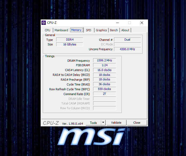The width and height of the screenshot is (186, 156).
Task: Click the Uncore Frequency label
Action: pos(101,49)
